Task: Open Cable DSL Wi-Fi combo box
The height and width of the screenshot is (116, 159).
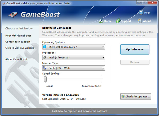Action: click(x=74, y=68)
